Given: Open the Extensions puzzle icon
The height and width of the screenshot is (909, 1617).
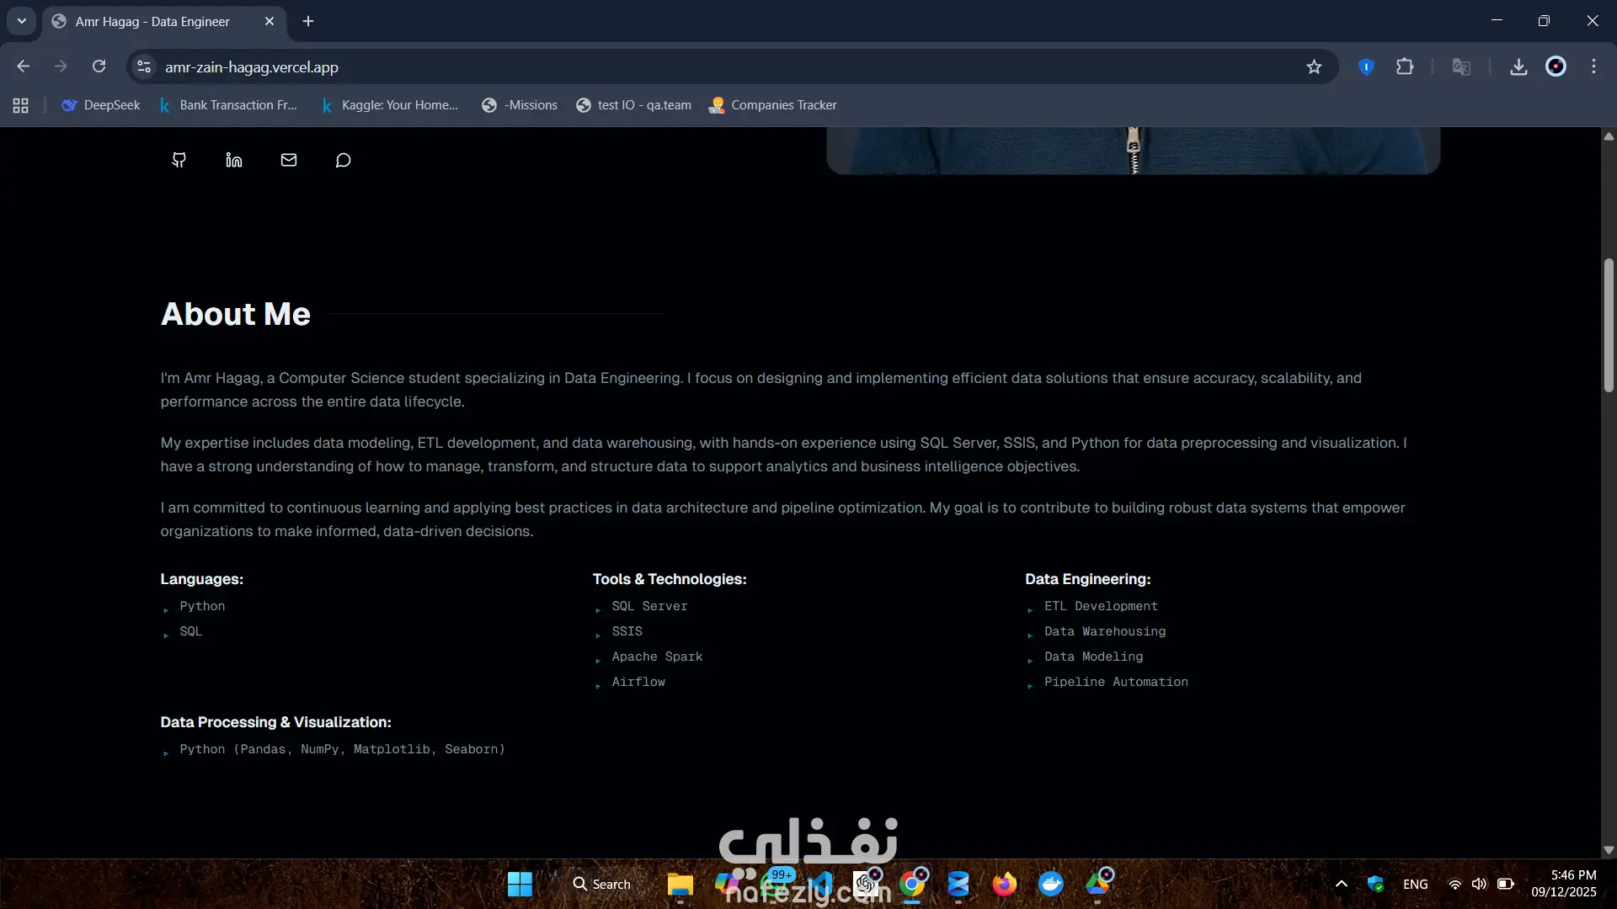Looking at the screenshot, I should (1405, 66).
